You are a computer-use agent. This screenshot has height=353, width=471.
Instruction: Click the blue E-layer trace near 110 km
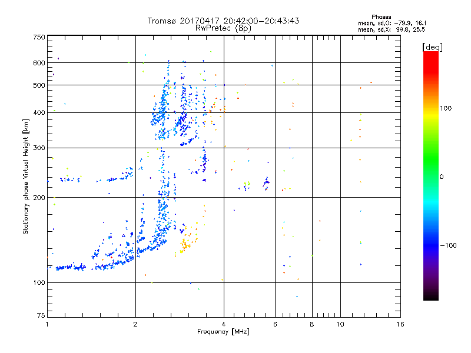click(x=71, y=267)
